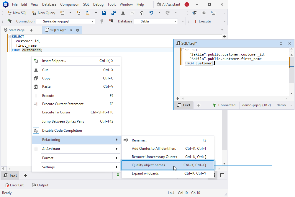This screenshot has height=197, width=295.
Task: Click the Paste icon in toolbar
Action: coord(142,13)
